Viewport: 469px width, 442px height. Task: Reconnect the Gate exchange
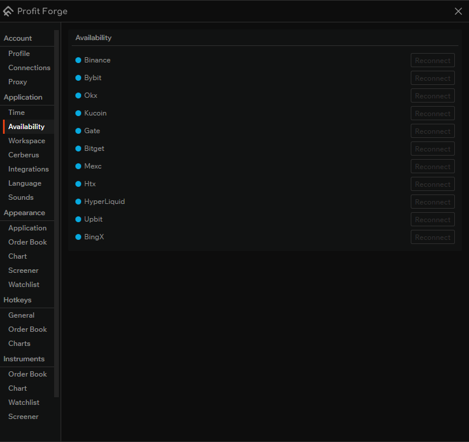(x=433, y=131)
